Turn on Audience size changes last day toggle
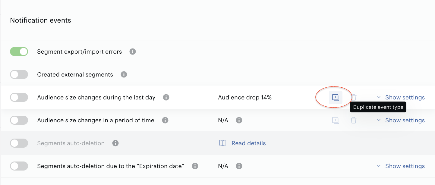Viewport: 435px width, 185px height. coord(19,97)
